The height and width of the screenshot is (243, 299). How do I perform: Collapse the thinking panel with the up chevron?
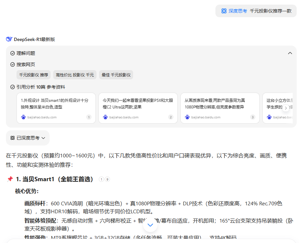click(290, 53)
